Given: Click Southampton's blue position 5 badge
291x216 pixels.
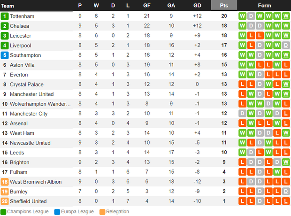Looking at the screenshot, I should coord(5,55).
